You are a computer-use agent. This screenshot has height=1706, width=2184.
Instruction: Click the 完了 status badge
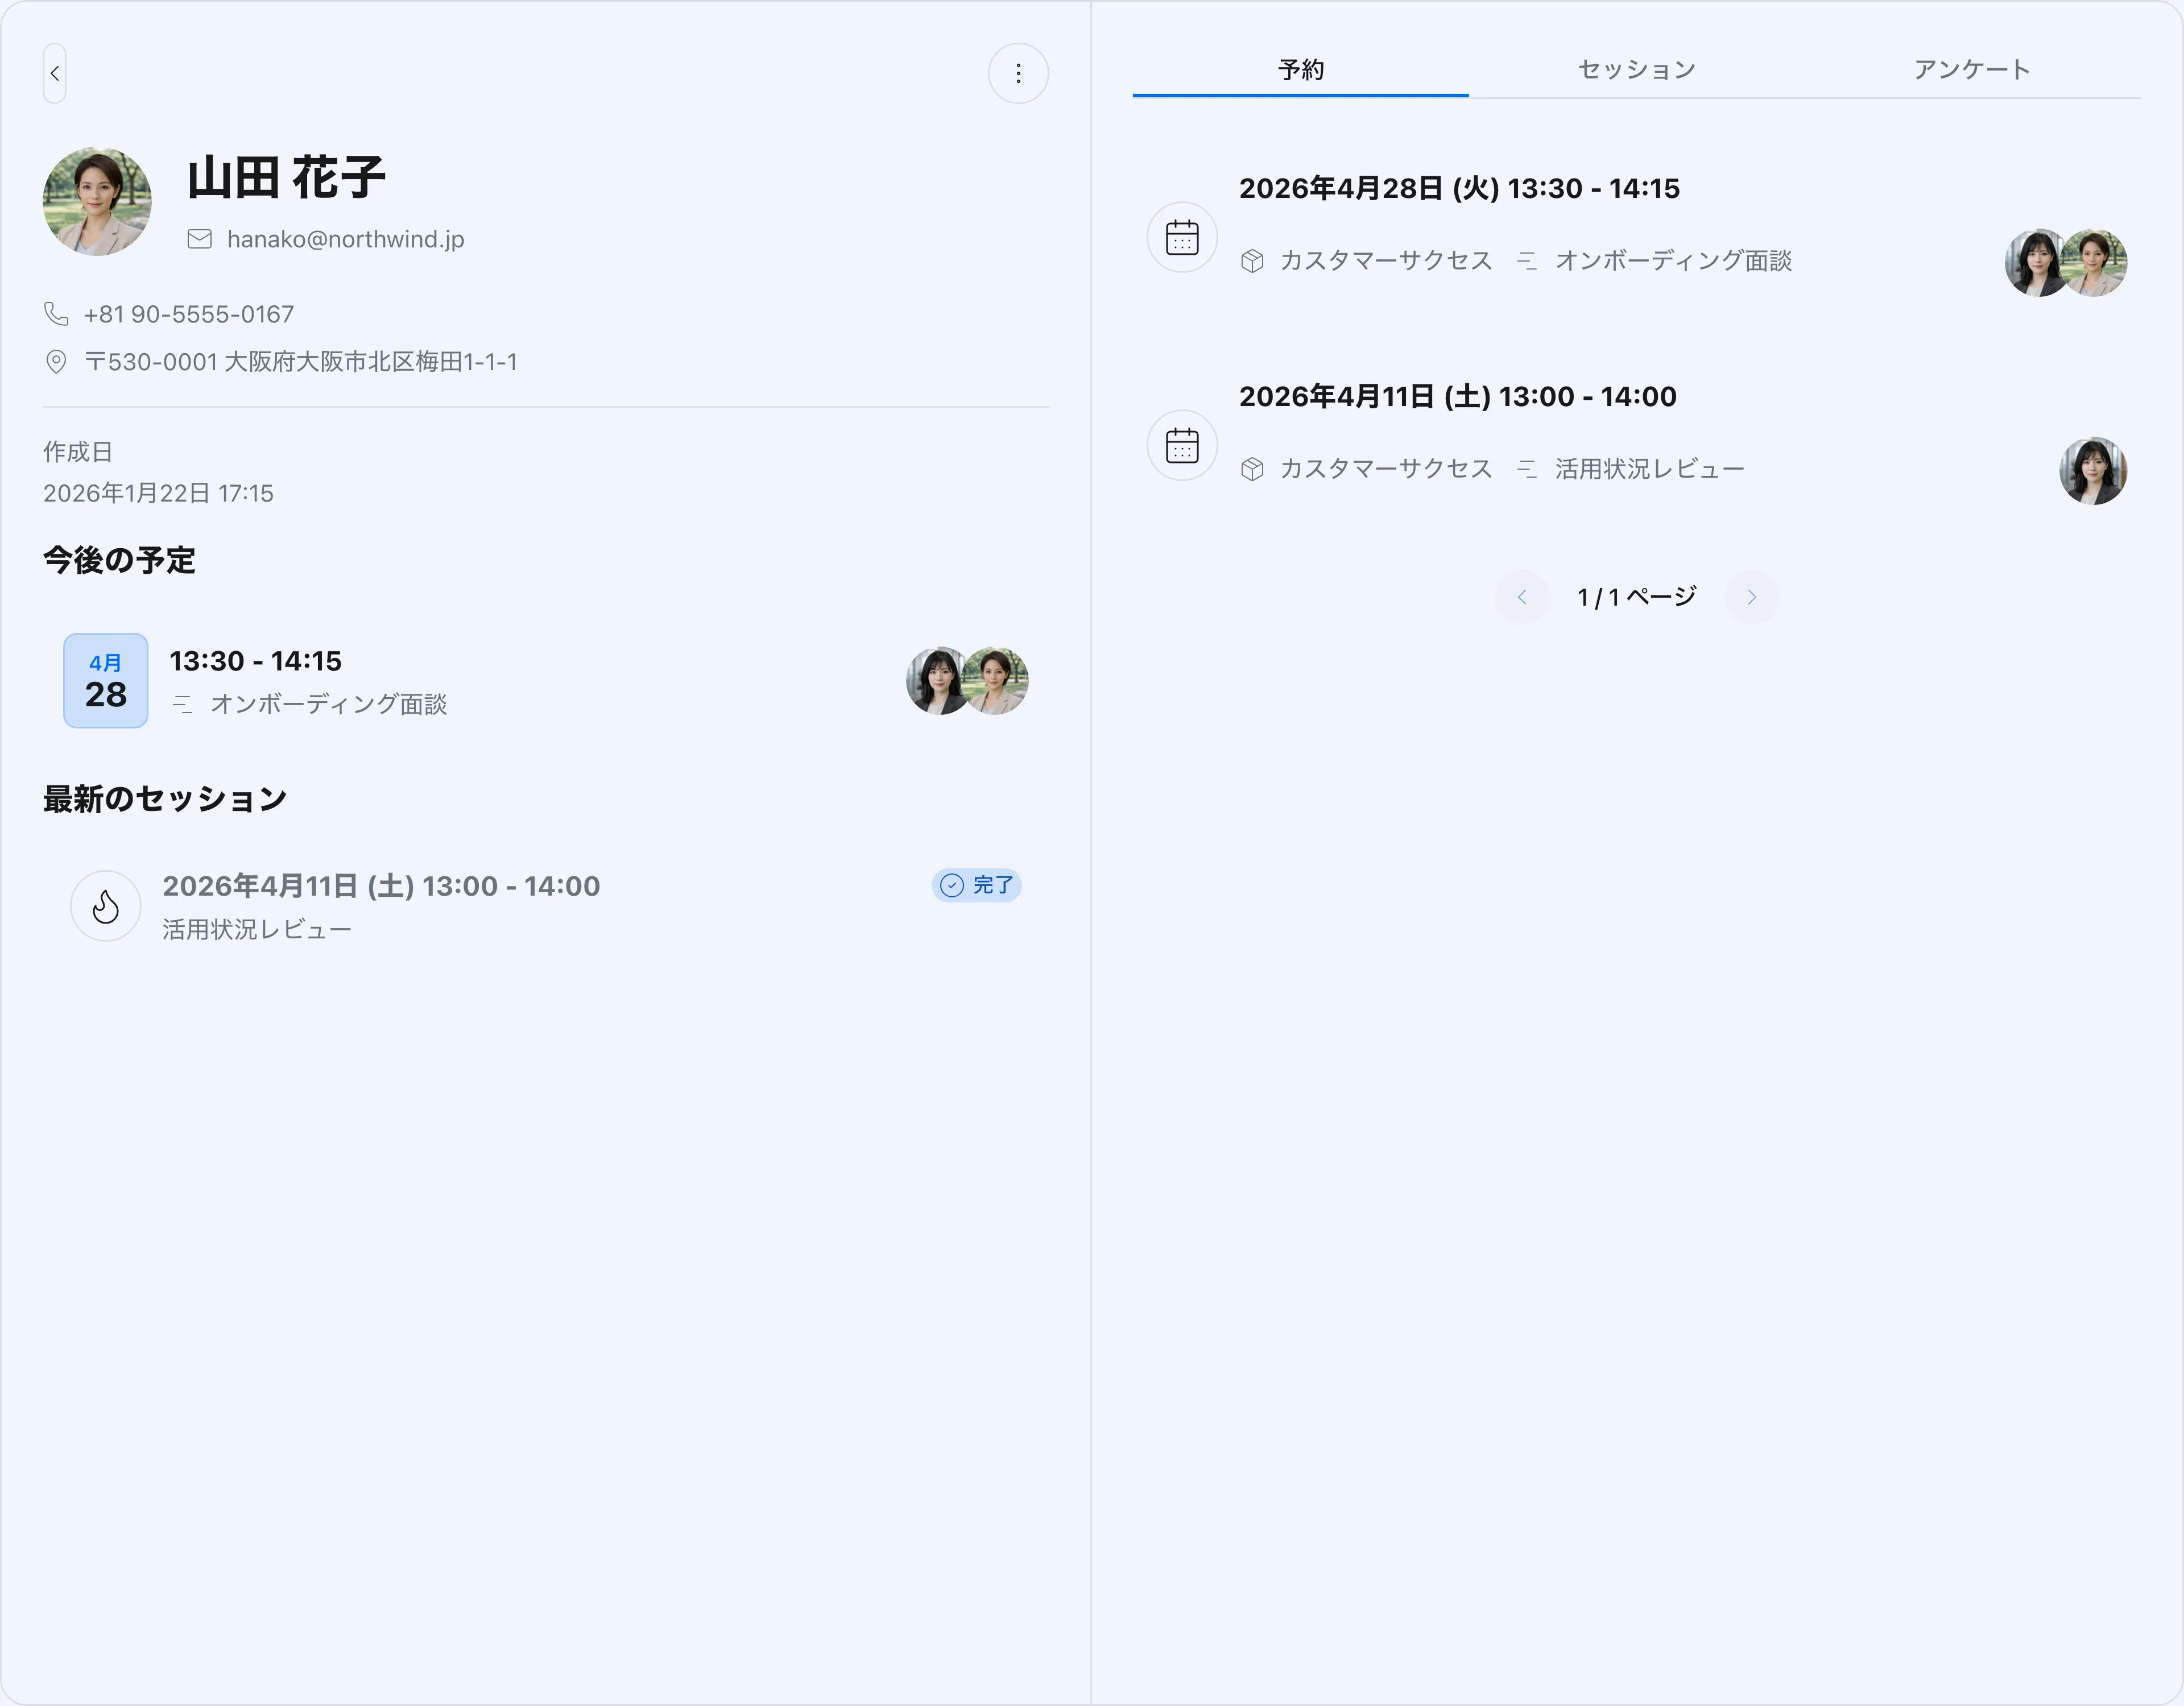pyautogui.click(x=976, y=885)
